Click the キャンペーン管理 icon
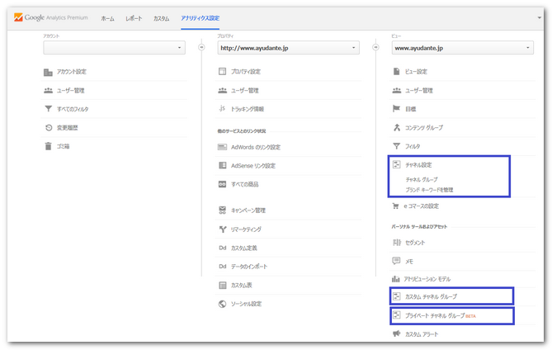The image size is (552, 350). click(222, 210)
